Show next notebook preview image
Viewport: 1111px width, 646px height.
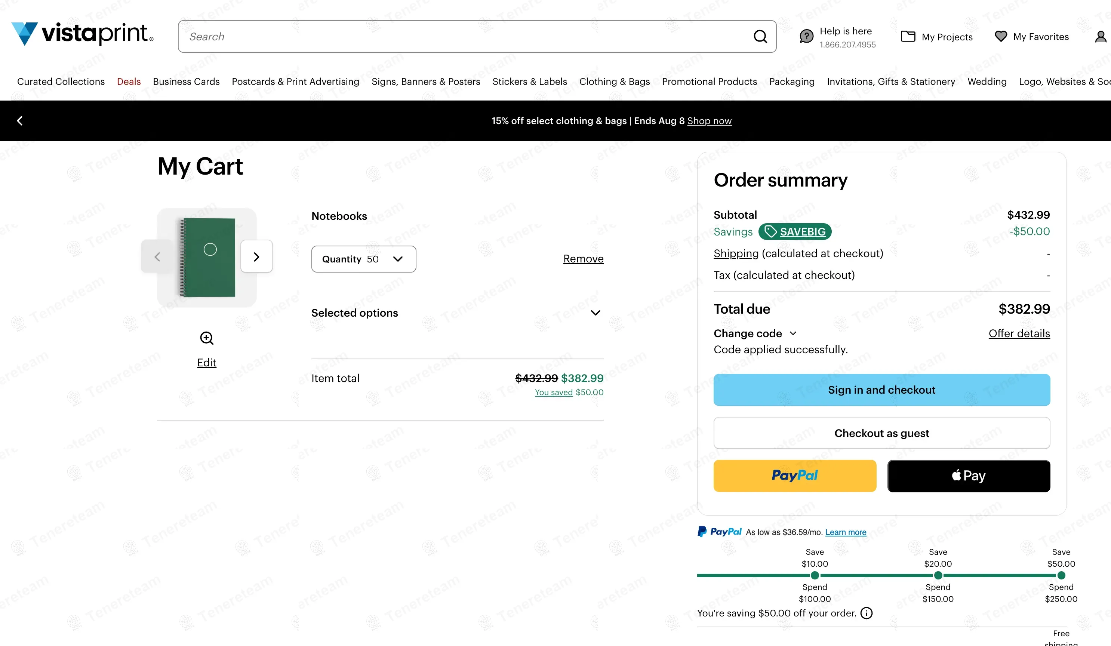pyautogui.click(x=256, y=256)
